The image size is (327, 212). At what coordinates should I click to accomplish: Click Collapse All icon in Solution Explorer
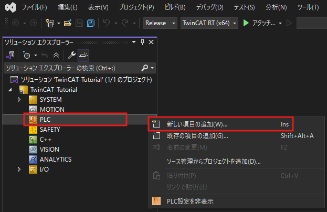tap(56, 55)
